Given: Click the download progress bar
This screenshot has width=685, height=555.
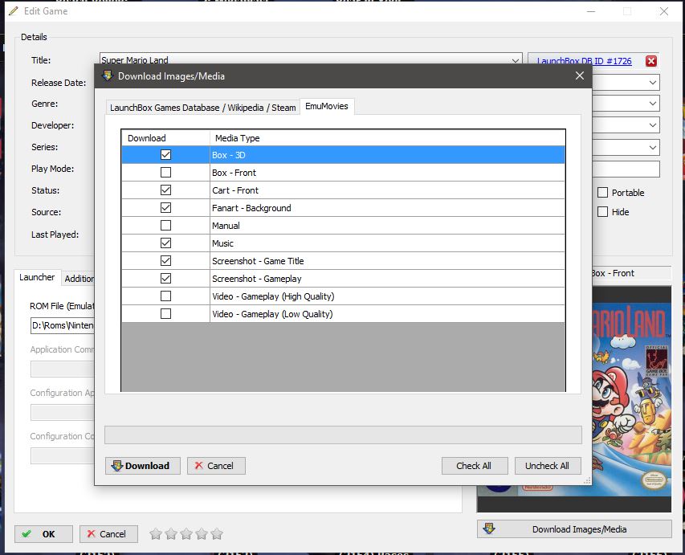Looking at the screenshot, I should 343,435.
